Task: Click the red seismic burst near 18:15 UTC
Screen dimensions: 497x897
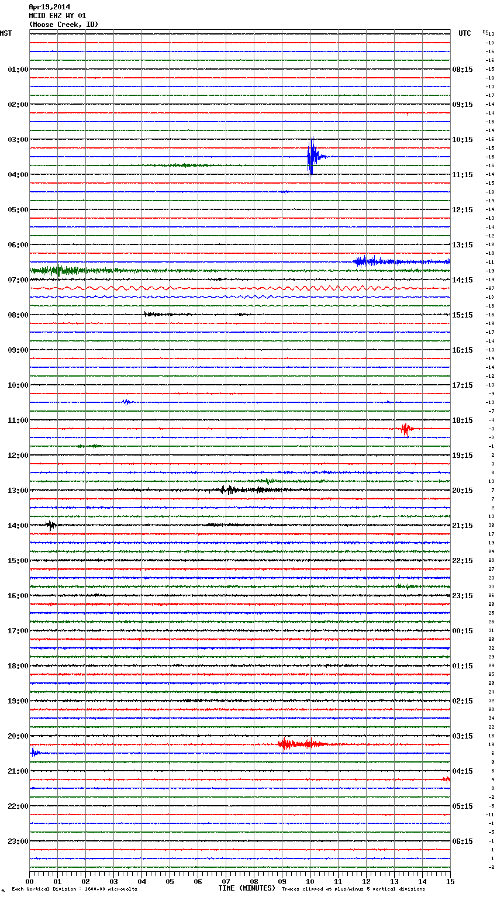Action: (406, 429)
